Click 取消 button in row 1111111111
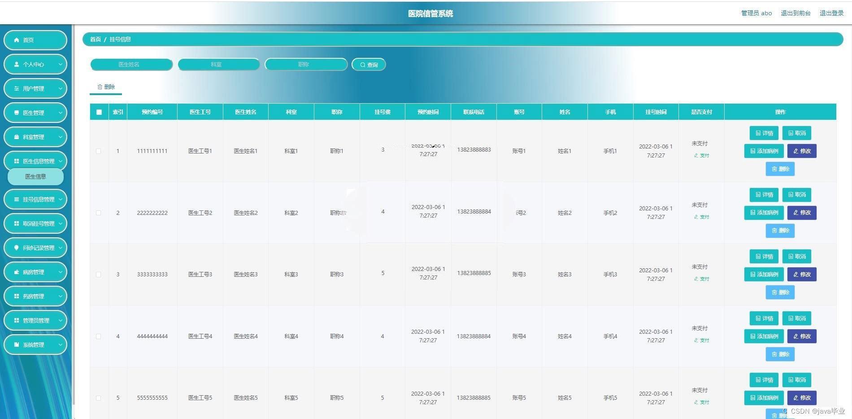This screenshot has width=852, height=419. coord(797,133)
